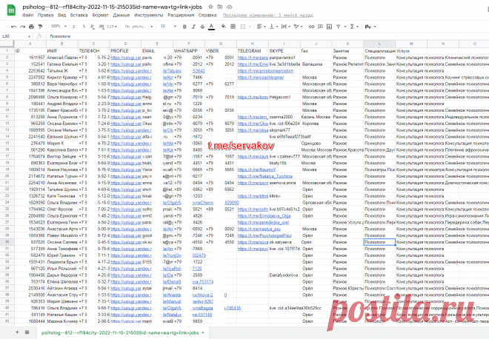
Task: Format as currency (р.) button
Action: point(75,27)
